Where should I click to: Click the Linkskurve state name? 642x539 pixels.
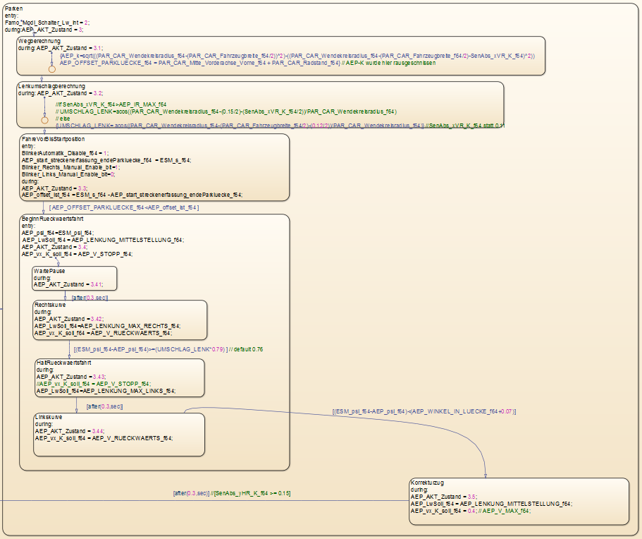49,416
